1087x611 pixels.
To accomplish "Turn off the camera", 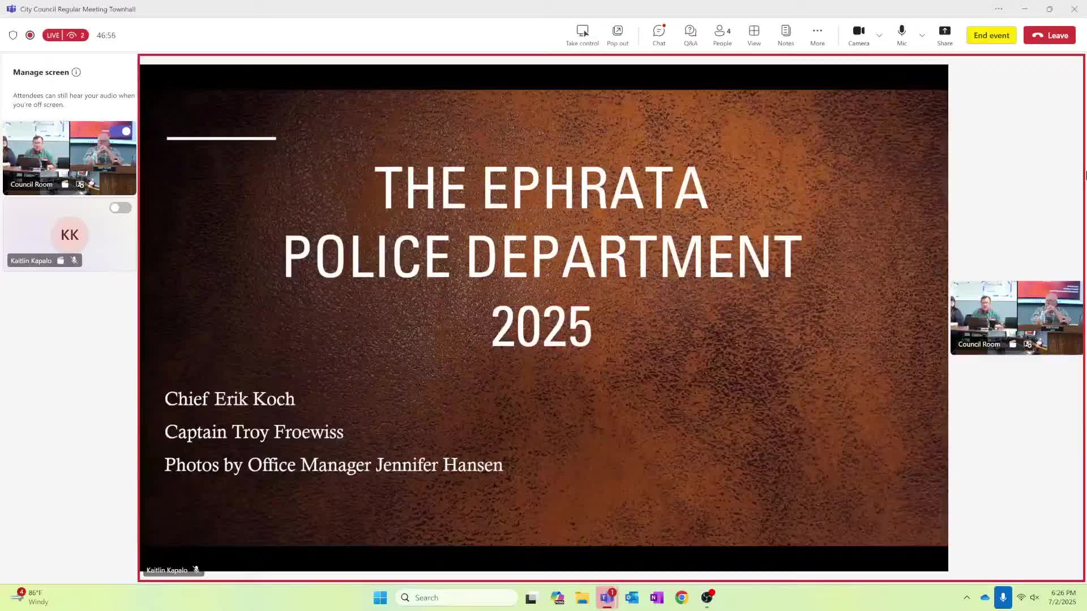I will click(858, 35).
